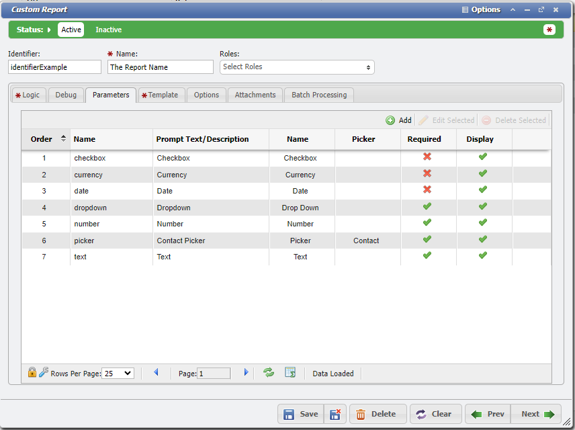The image size is (575, 430).
Task: Open the Rows Per Page dropdown
Action: [118, 374]
